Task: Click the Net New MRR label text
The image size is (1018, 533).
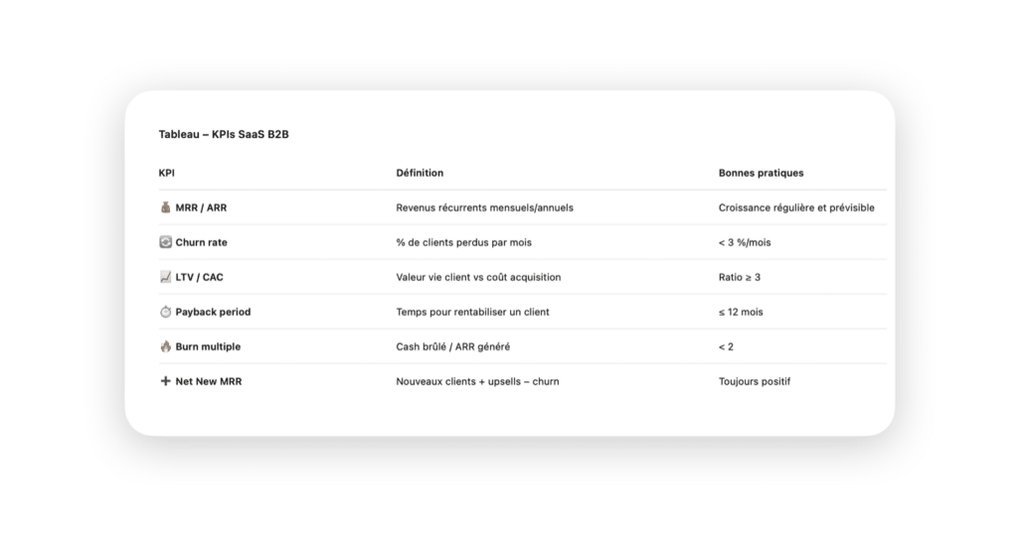Action: [x=209, y=381]
